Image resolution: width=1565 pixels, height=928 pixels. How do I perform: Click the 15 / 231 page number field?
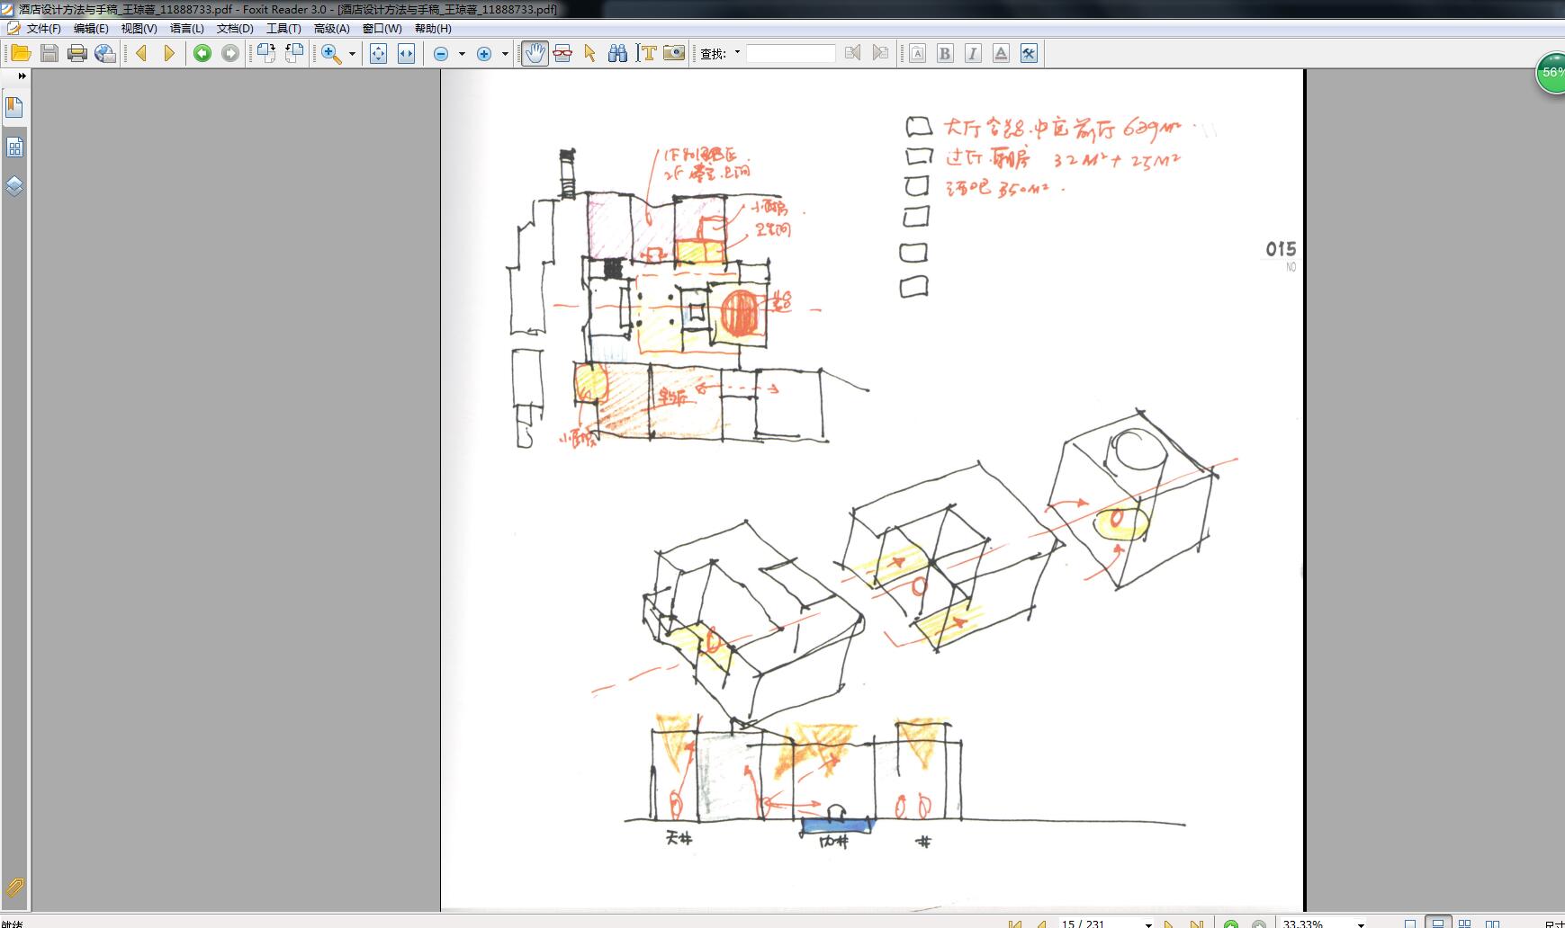tap(1098, 924)
